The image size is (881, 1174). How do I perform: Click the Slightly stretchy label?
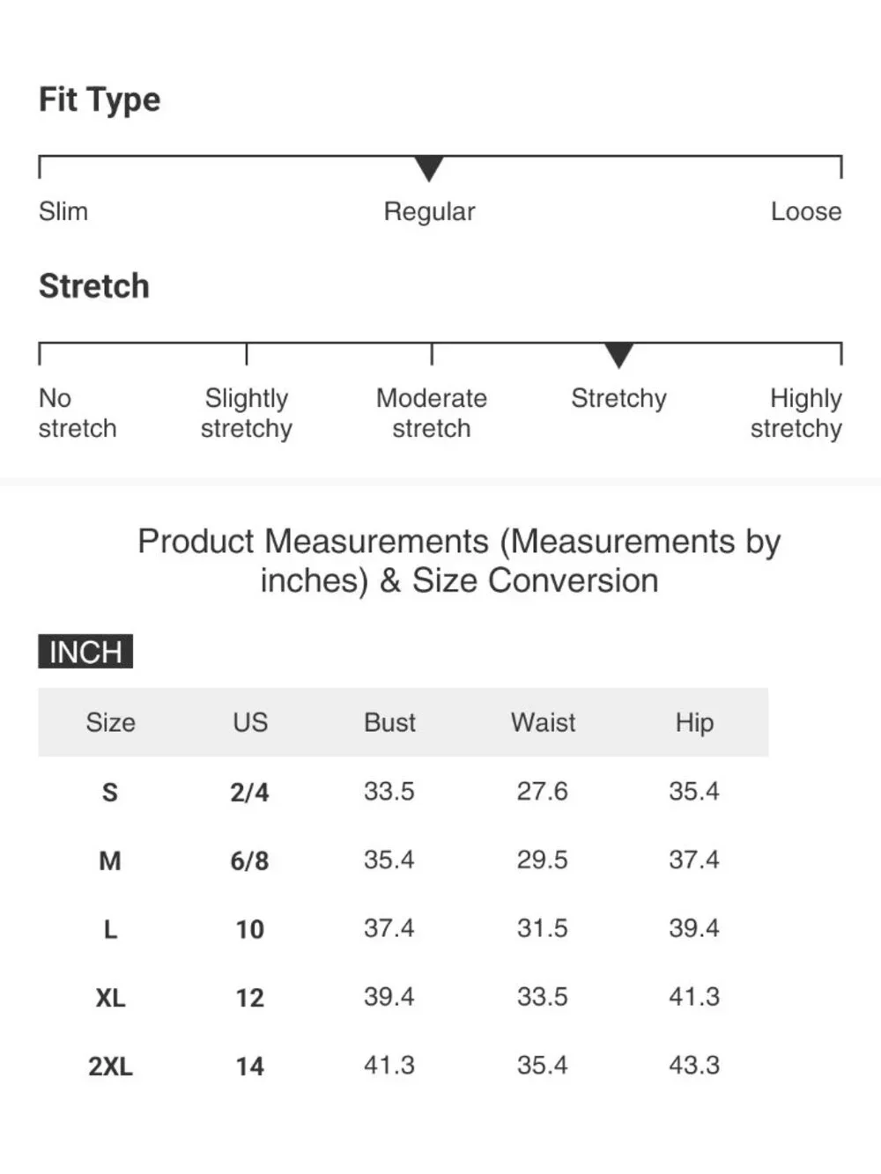[x=247, y=414]
